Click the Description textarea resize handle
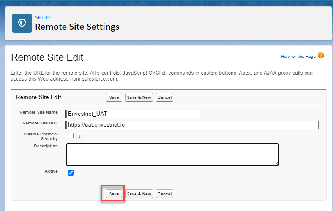This screenshot has width=333, height=211. click(x=276, y=164)
